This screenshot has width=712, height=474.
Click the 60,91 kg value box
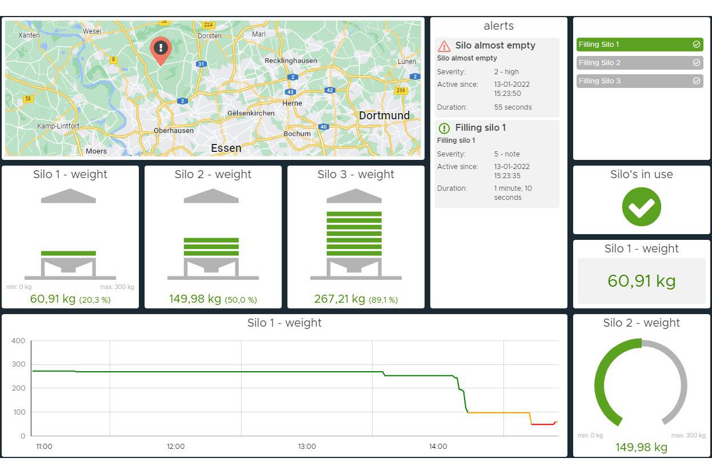[x=641, y=281]
